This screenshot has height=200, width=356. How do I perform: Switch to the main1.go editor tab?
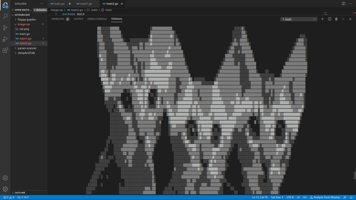click(x=86, y=4)
